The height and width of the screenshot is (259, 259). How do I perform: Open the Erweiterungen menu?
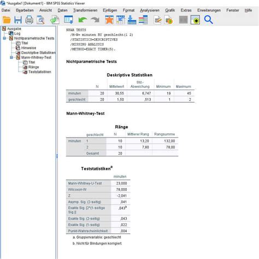(209, 10)
